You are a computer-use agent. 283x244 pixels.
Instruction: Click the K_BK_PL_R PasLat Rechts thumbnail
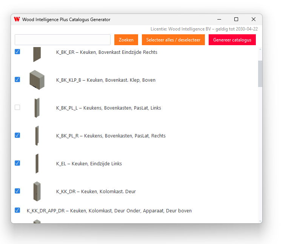[37, 136]
